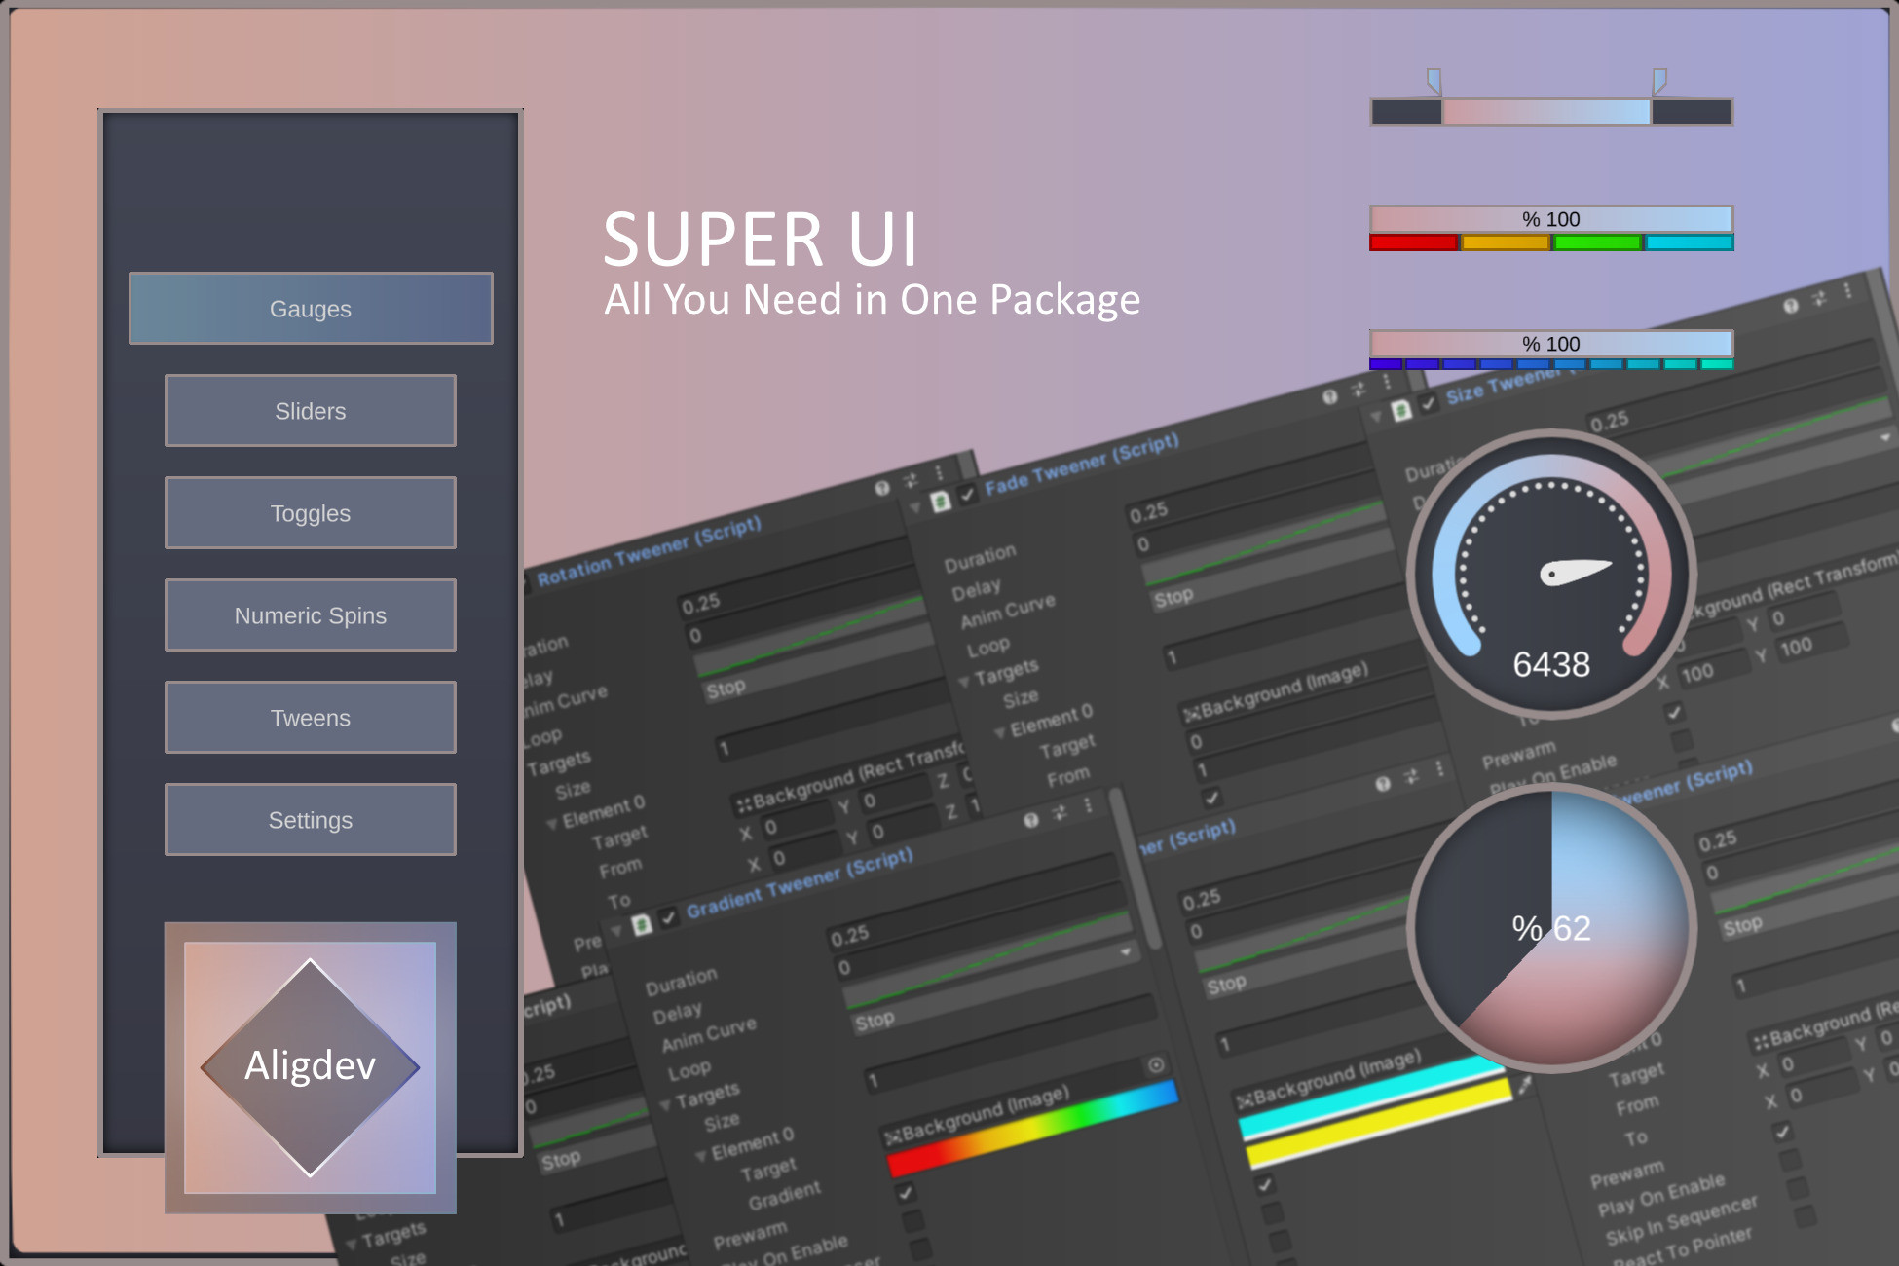Collapse Element 0 under Gradient Tweener Targets

tap(702, 1157)
